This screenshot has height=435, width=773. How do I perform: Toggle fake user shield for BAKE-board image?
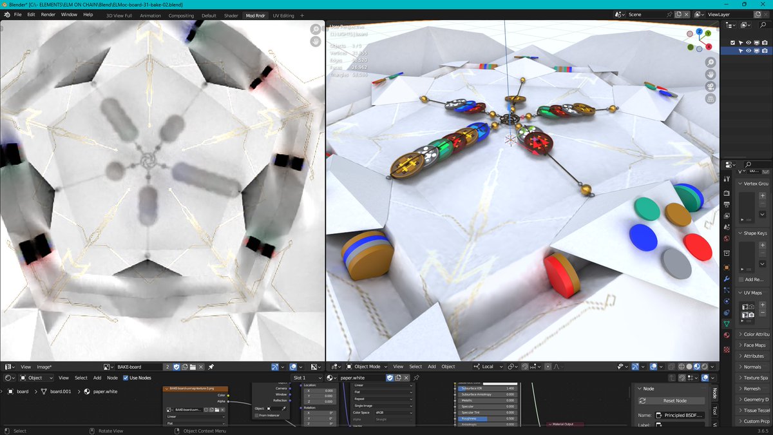pyautogui.click(x=176, y=367)
